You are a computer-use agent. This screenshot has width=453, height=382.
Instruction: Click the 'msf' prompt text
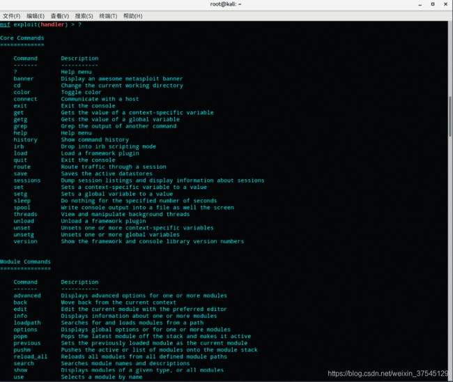5,24
